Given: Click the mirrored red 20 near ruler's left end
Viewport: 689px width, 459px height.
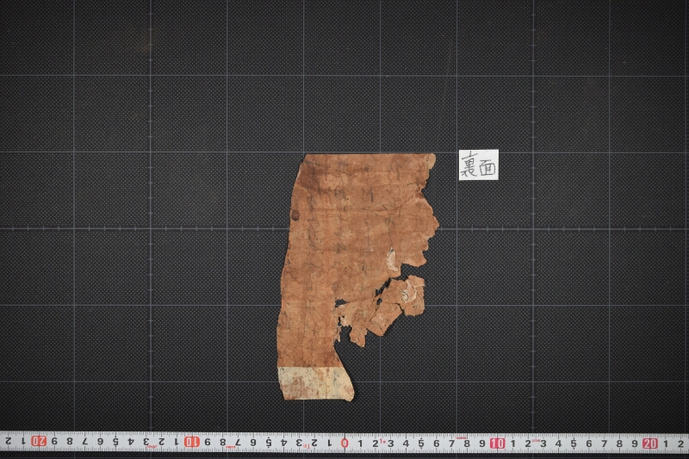Looking at the screenshot, I should click(x=39, y=441).
